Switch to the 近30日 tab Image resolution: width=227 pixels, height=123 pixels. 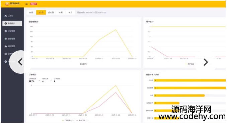click(51, 12)
